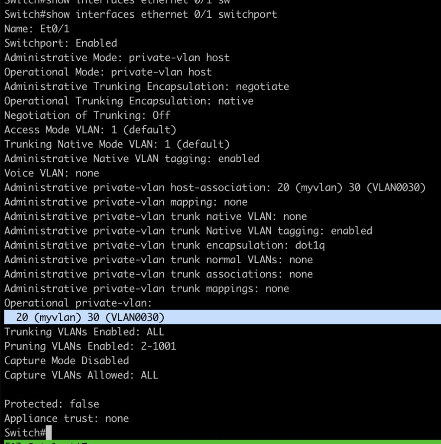Click the terminal cursor after Switch# prompt
Image resolution: width=441 pixels, height=444 pixels.
pos(49,433)
